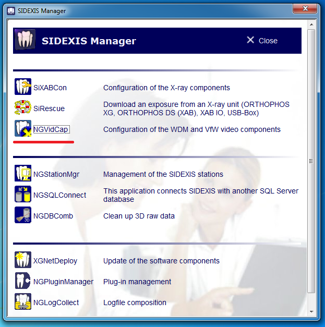
Task: Open the NGSQLConnect link
Action: 59,195
